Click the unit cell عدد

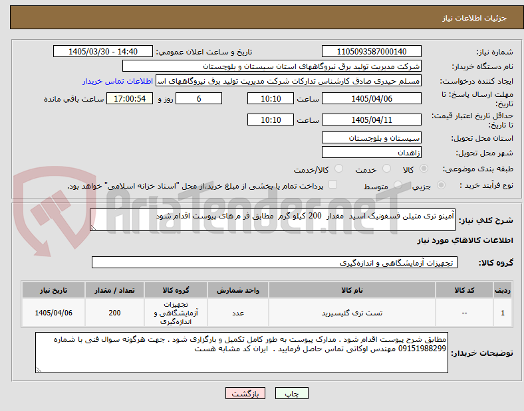pos(238,313)
